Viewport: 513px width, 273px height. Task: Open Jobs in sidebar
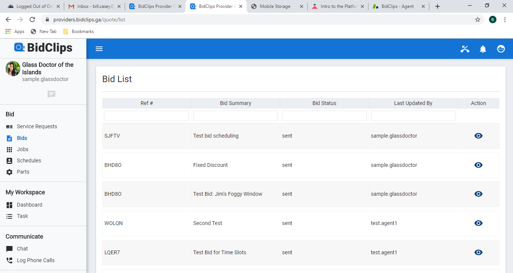[x=23, y=150]
